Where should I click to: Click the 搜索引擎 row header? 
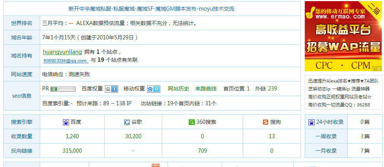tap(22, 122)
